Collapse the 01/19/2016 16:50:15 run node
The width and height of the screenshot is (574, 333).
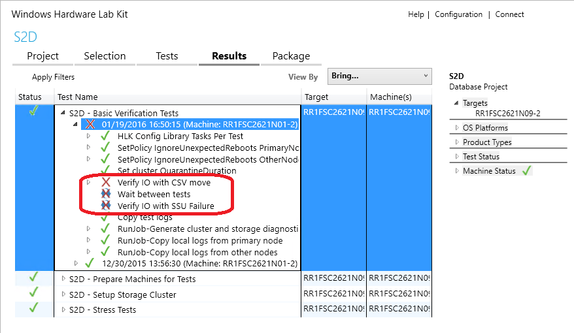(x=75, y=124)
